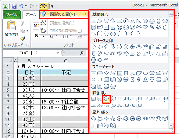Viewport: 179px width, 138px height.
Task: Pick the Flowchart Decision diamond shape
Action: (106, 73)
